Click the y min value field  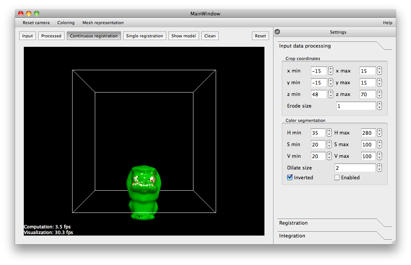click(319, 83)
